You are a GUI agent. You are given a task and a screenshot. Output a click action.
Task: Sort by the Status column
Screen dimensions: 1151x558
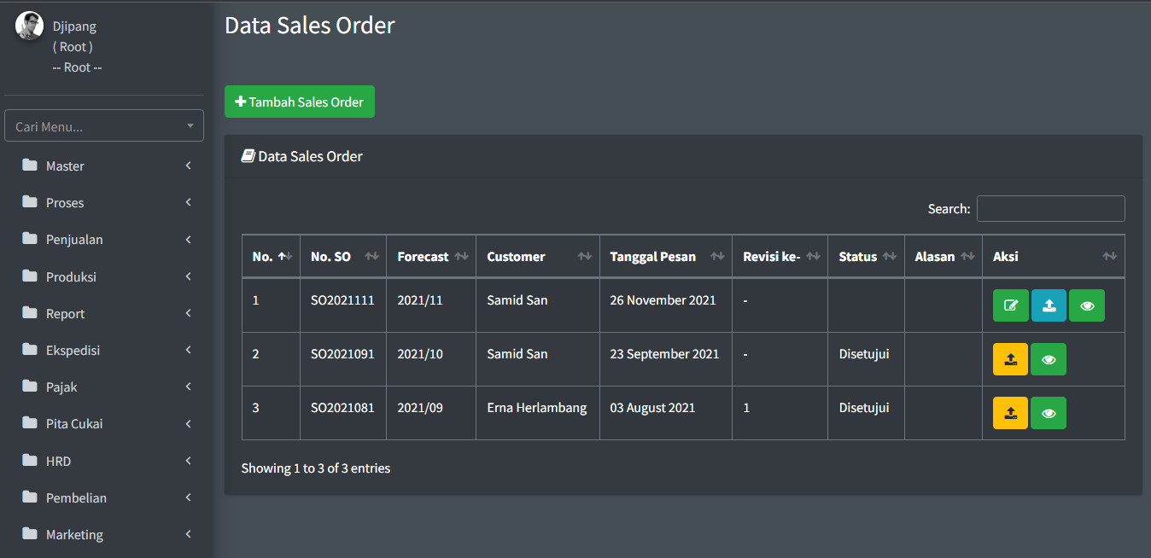click(x=866, y=257)
